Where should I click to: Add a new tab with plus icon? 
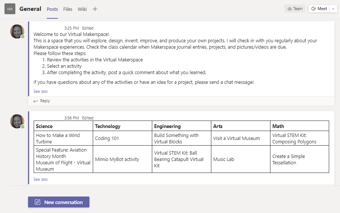95,9
